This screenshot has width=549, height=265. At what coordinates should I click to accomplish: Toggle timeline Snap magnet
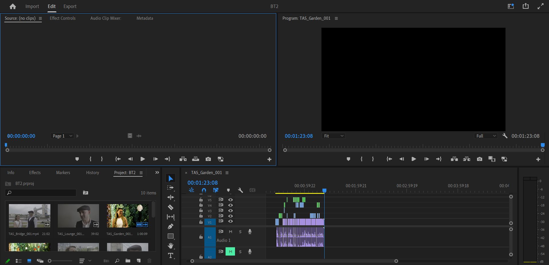coord(204,190)
